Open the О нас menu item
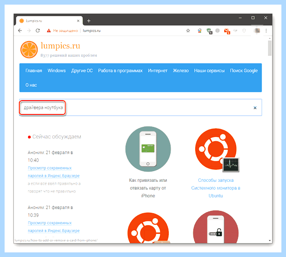Screen dimensions: 286x257 click(x=31, y=85)
